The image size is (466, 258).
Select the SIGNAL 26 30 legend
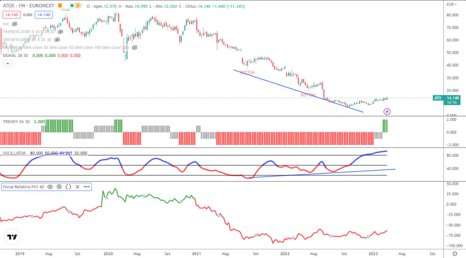16,55
